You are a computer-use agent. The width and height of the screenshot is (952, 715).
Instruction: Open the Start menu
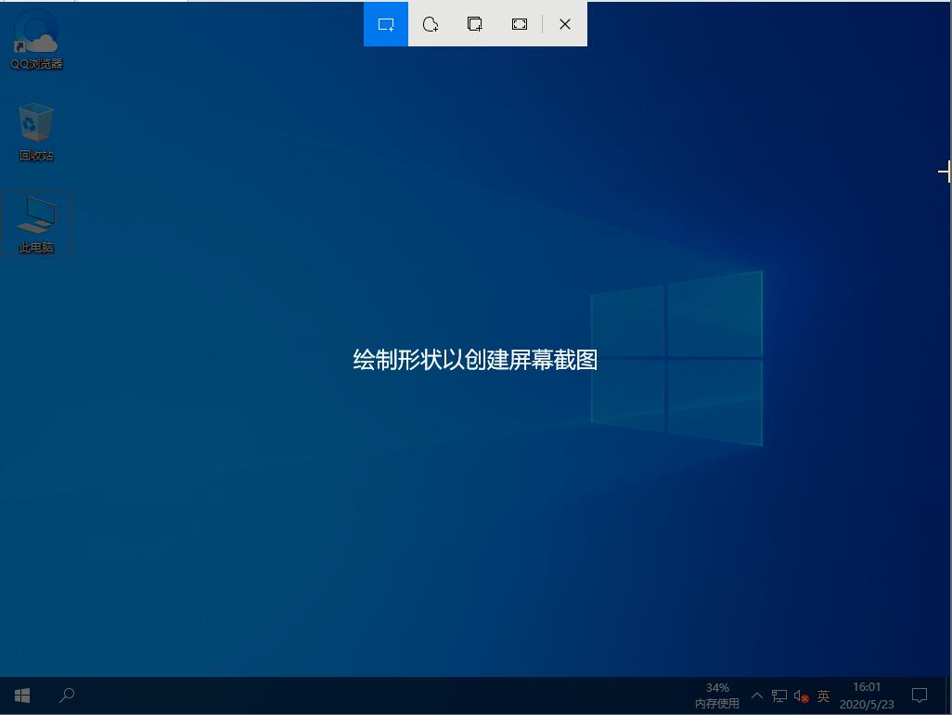pos(21,695)
